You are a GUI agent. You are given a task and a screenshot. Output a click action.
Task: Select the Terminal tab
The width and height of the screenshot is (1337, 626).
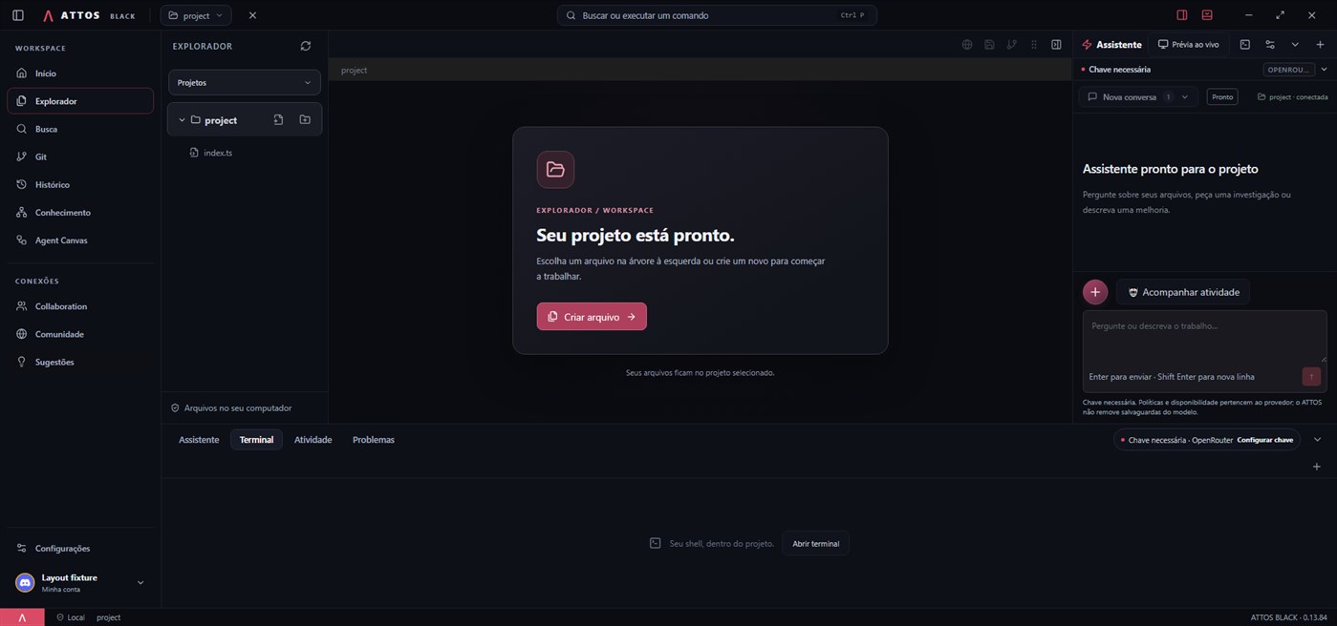pyautogui.click(x=256, y=440)
